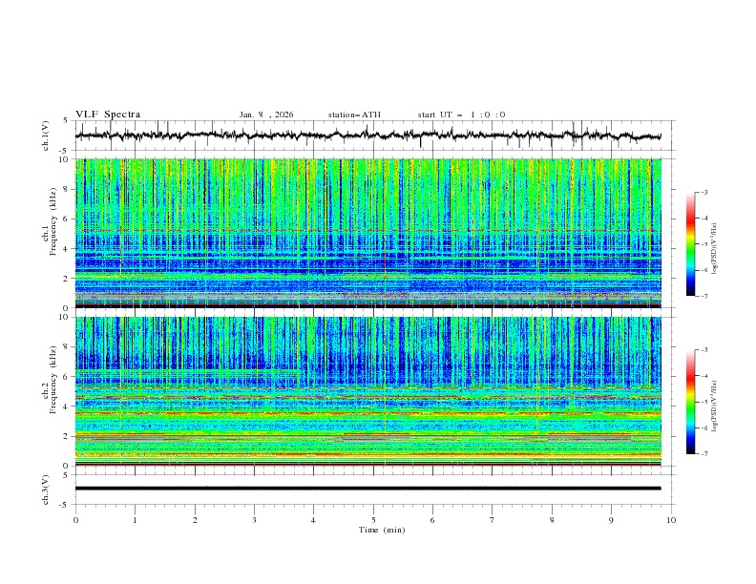This screenshot has height=584, width=756.
Task: Select the start UT time text
Action: [461, 115]
